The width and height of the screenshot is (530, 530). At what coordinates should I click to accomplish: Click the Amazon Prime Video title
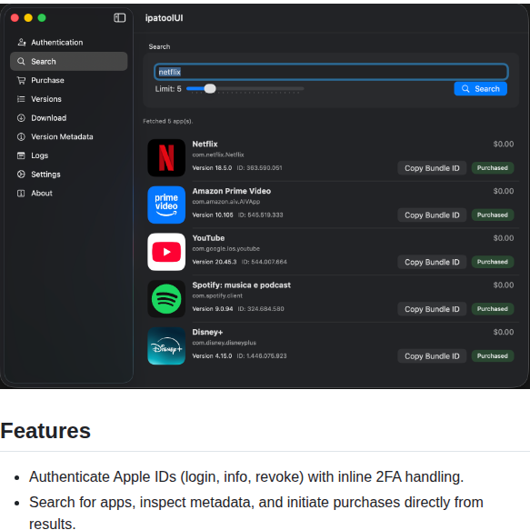click(232, 191)
